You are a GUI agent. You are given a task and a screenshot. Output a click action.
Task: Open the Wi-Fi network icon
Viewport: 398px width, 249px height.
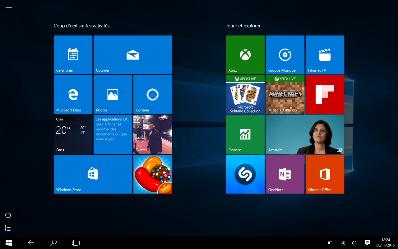[343, 243]
